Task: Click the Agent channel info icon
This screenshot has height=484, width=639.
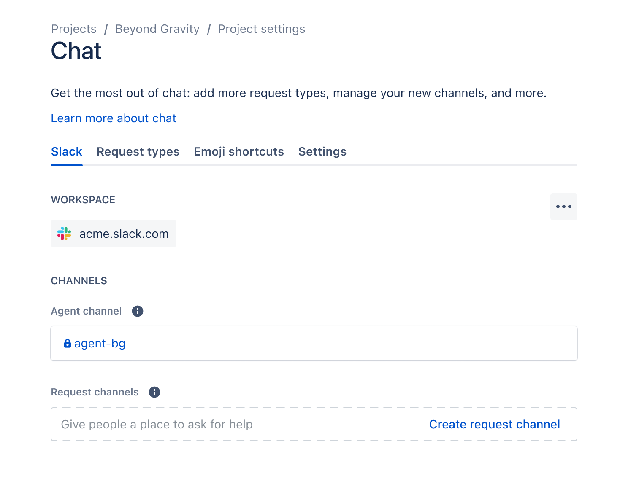Action: click(137, 311)
